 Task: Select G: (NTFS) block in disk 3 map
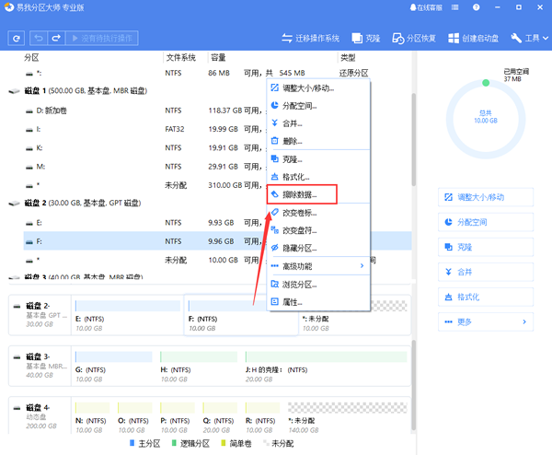click(x=113, y=367)
